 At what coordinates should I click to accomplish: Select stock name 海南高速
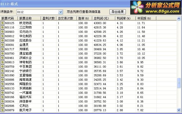coord(25,80)
